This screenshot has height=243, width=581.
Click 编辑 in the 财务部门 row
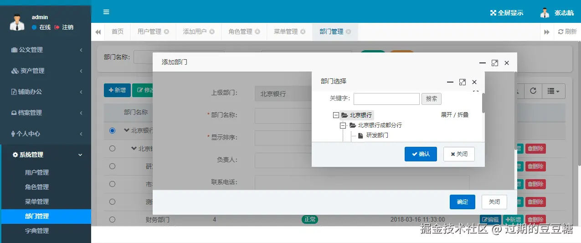click(490, 220)
